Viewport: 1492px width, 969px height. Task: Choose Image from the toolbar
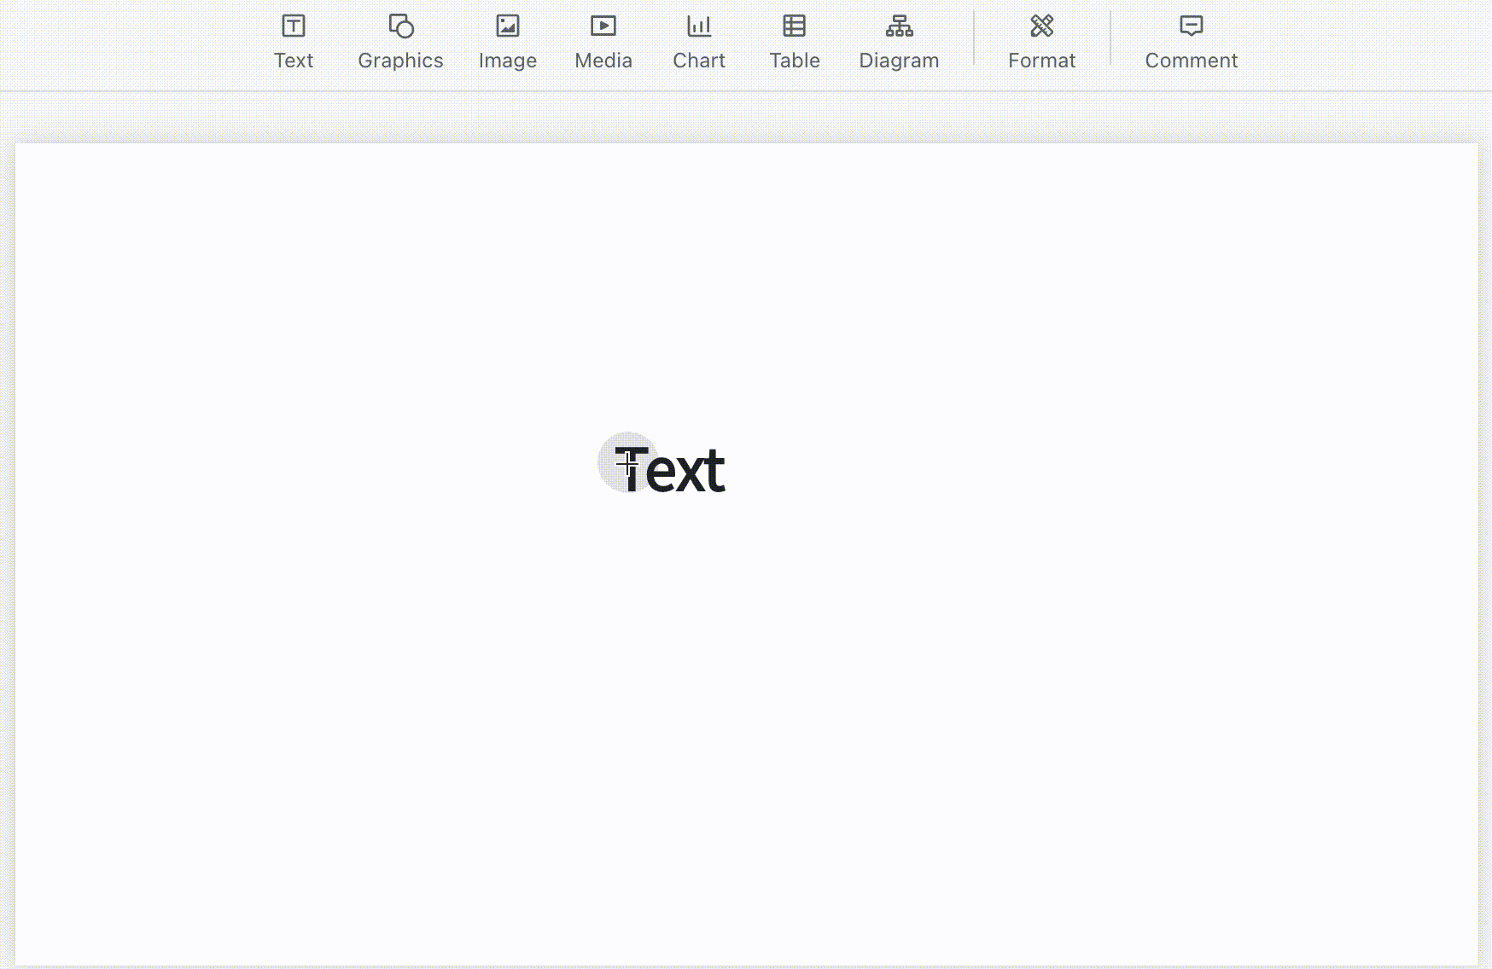[508, 60]
